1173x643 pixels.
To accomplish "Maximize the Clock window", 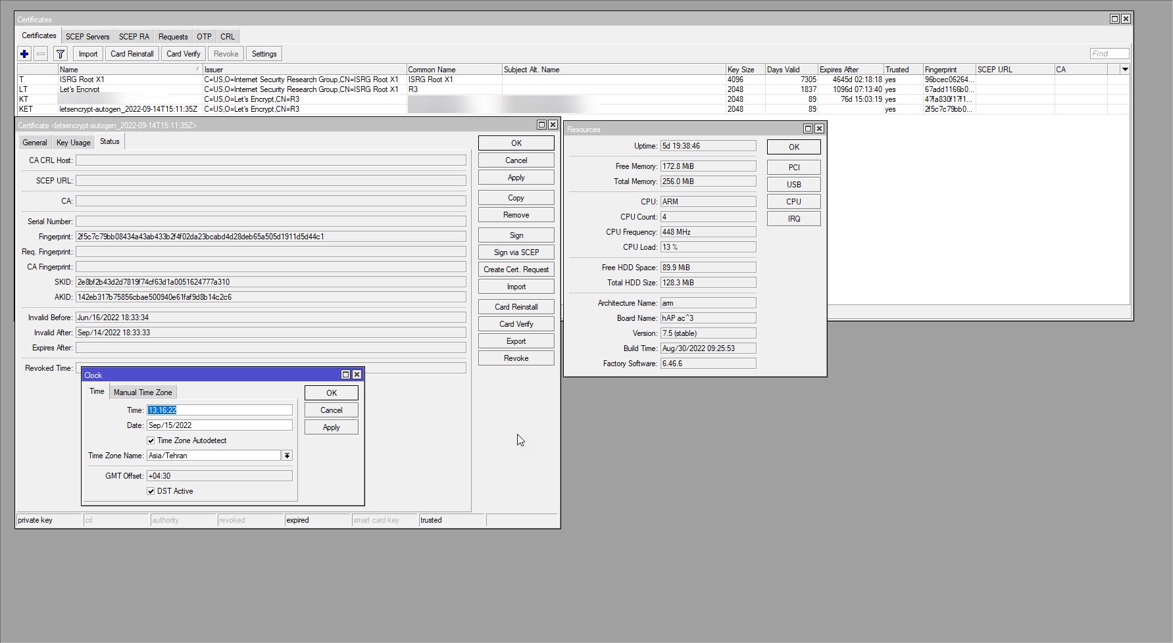I will coord(345,375).
